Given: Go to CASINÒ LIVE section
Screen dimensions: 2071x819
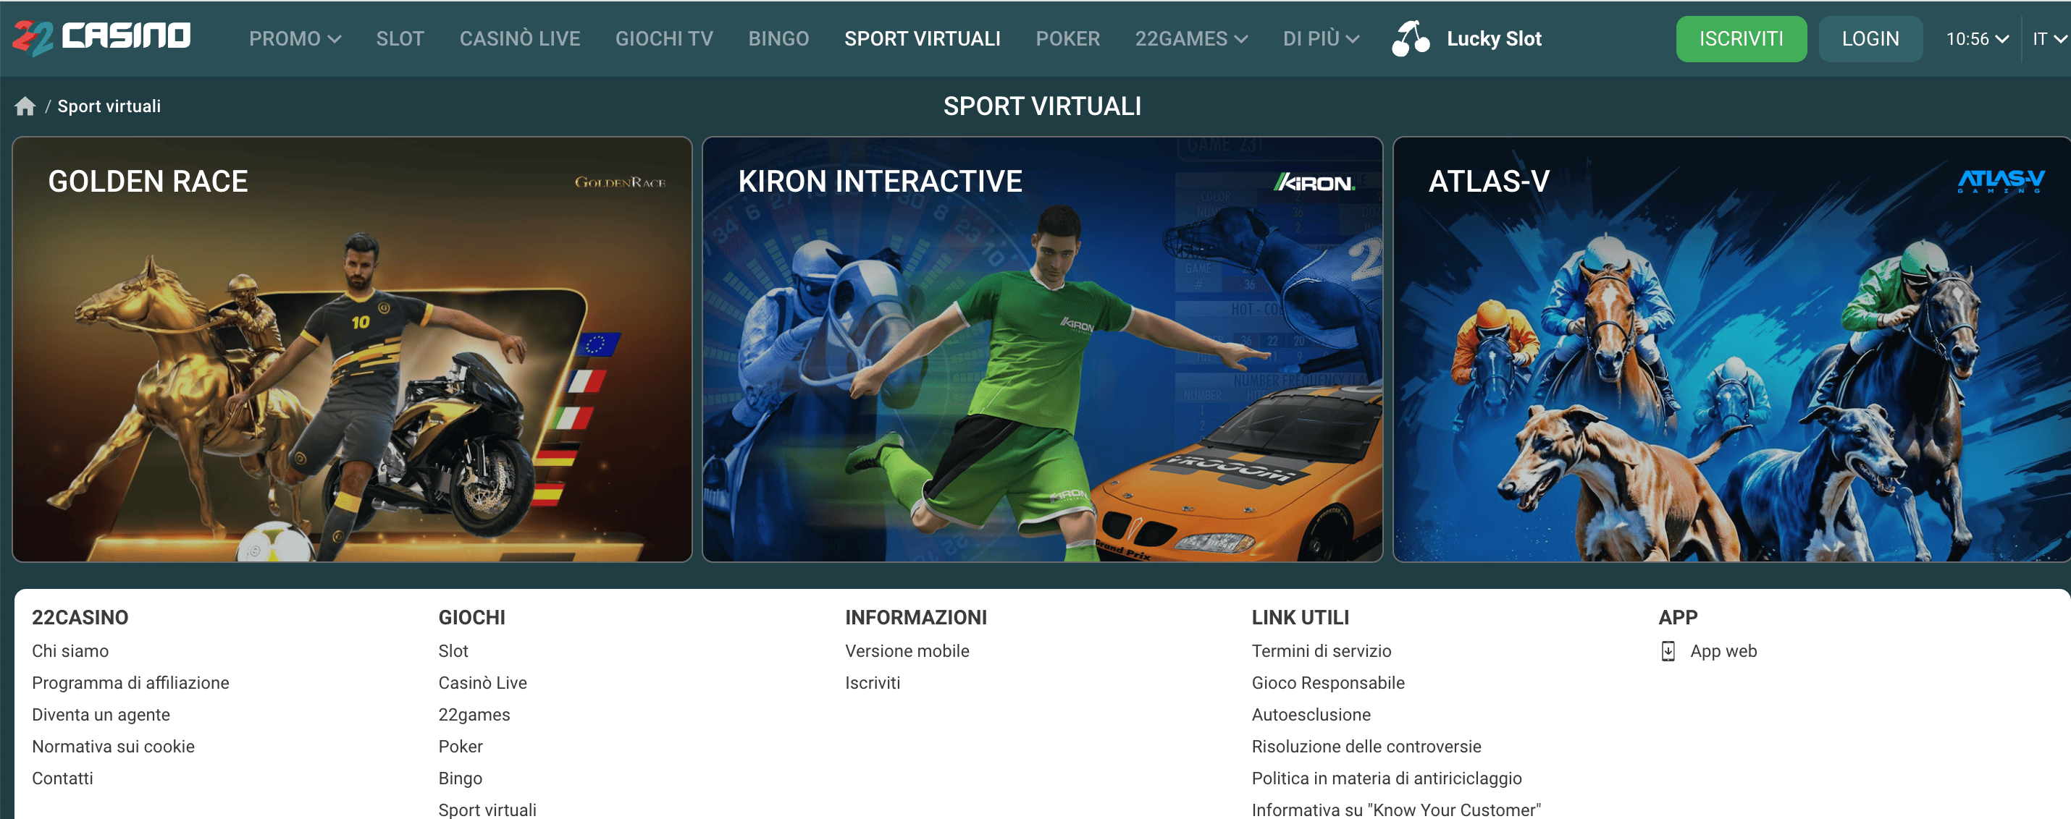Looking at the screenshot, I should [x=519, y=38].
